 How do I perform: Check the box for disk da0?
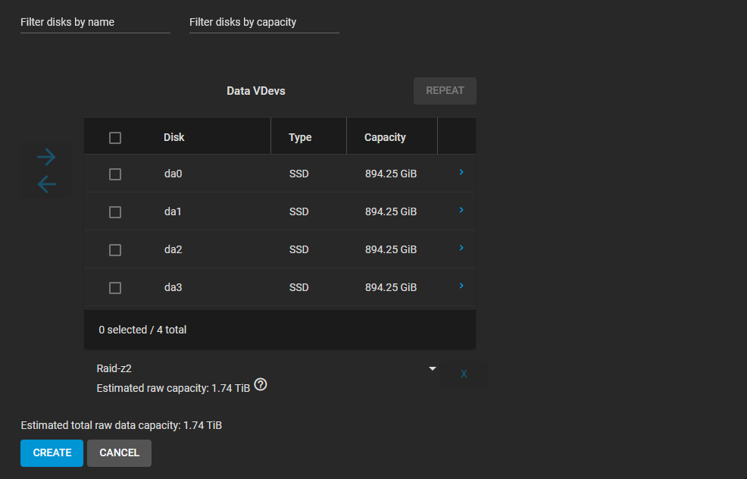pyautogui.click(x=115, y=174)
